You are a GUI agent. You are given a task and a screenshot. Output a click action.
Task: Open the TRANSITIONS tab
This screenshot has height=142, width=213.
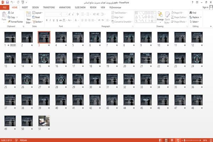pyautogui.click(x=49, y=7)
